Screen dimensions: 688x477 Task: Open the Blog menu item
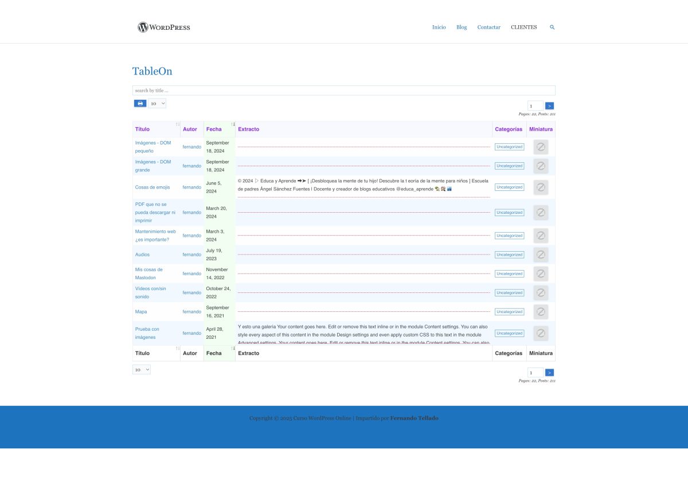pyautogui.click(x=462, y=27)
